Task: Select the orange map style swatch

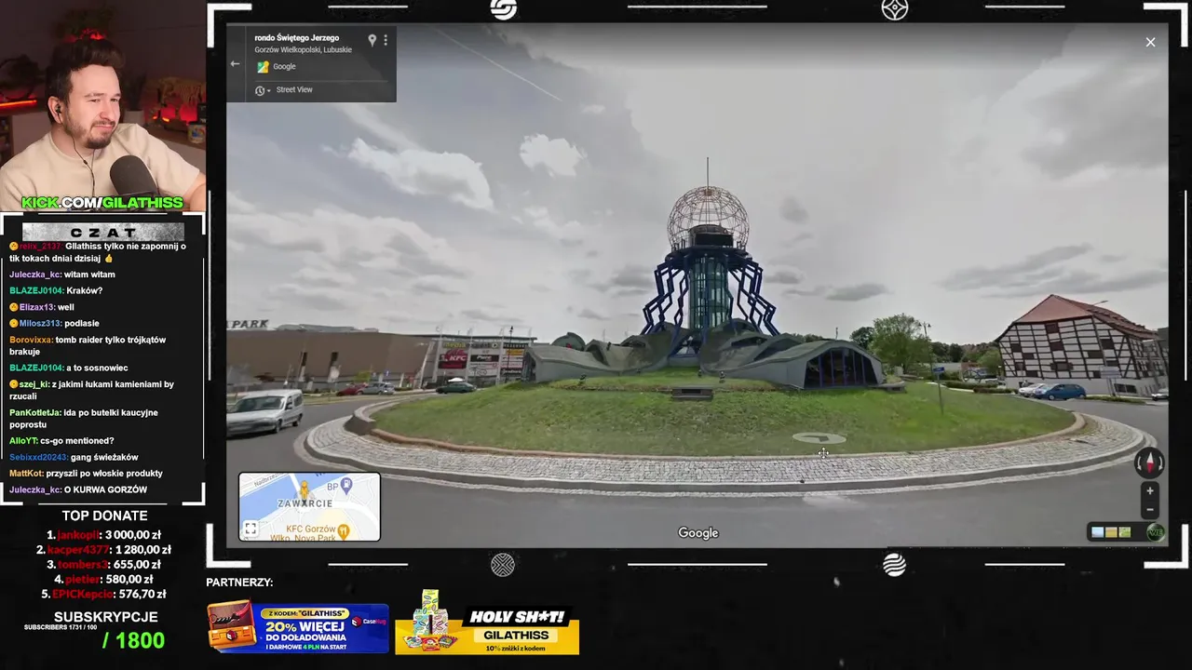Action: click(1111, 532)
